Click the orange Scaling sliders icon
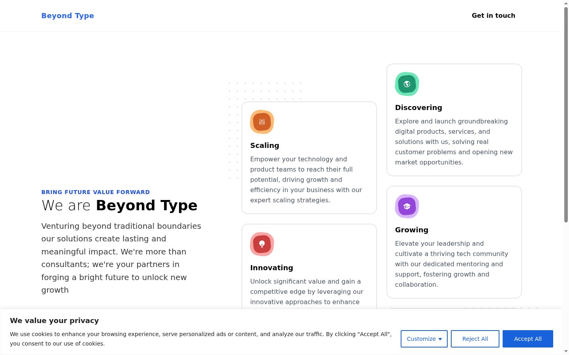The height and width of the screenshot is (355, 569). click(262, 122)
